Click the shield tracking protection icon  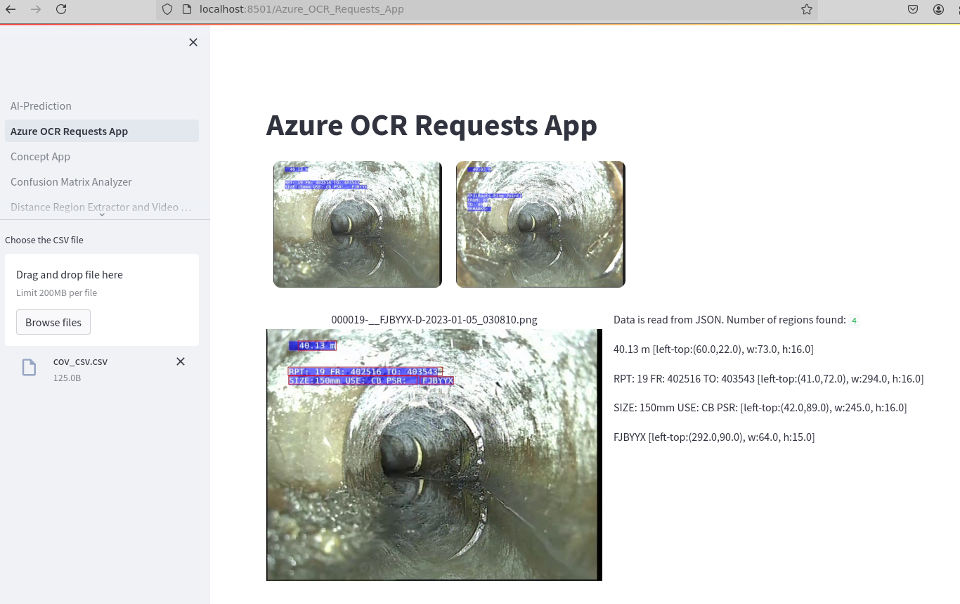coord(167,9)
